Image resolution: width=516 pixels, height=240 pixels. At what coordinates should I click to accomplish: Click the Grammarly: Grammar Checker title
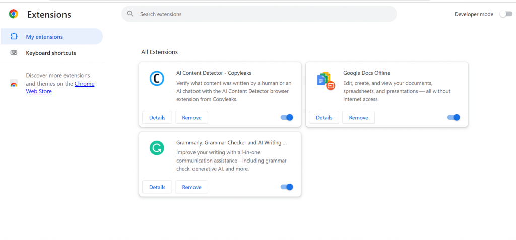232,143
